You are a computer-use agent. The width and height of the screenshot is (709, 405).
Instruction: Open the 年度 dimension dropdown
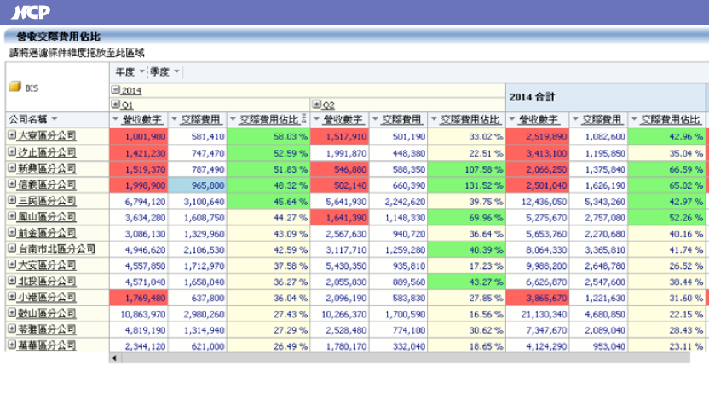point(141,71)
